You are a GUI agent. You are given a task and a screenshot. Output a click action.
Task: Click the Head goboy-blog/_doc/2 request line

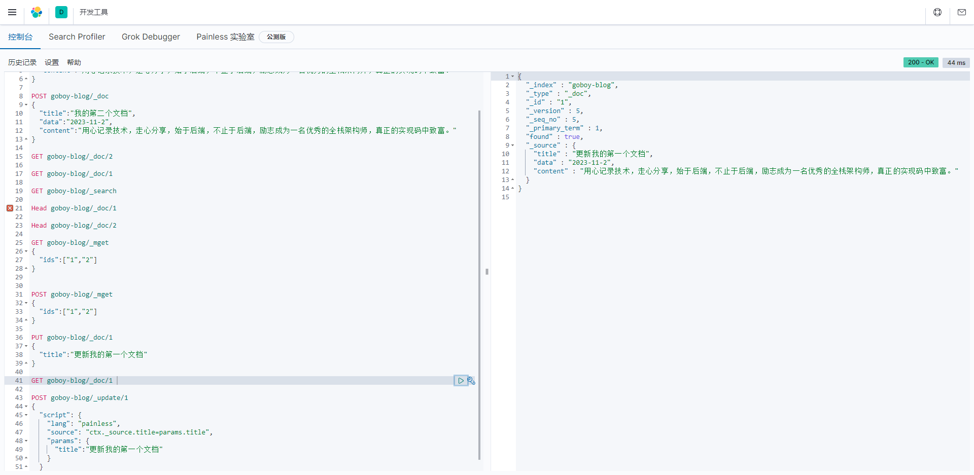(74, 226)
